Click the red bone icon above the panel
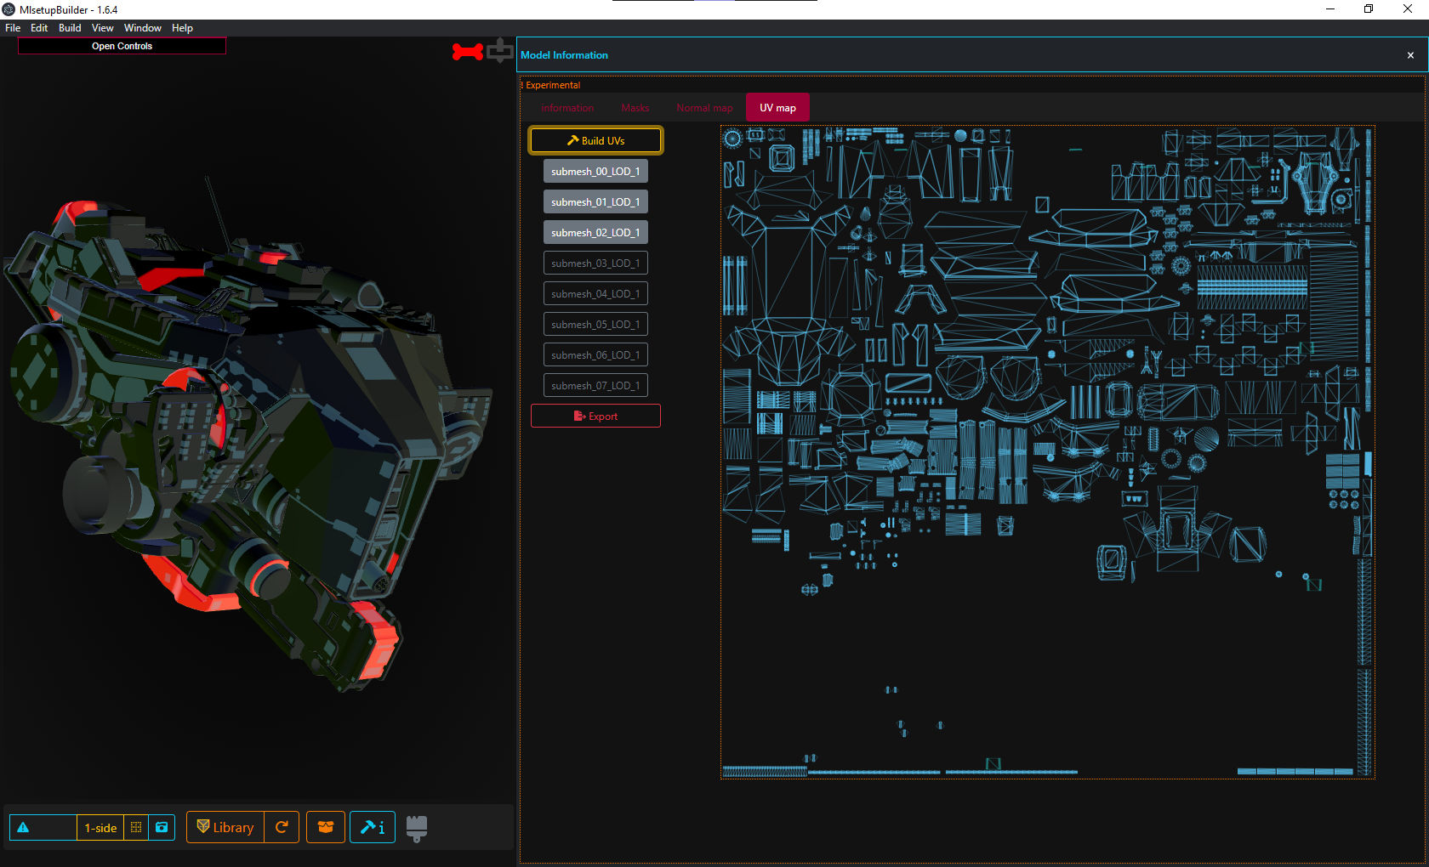 (466, 51)
